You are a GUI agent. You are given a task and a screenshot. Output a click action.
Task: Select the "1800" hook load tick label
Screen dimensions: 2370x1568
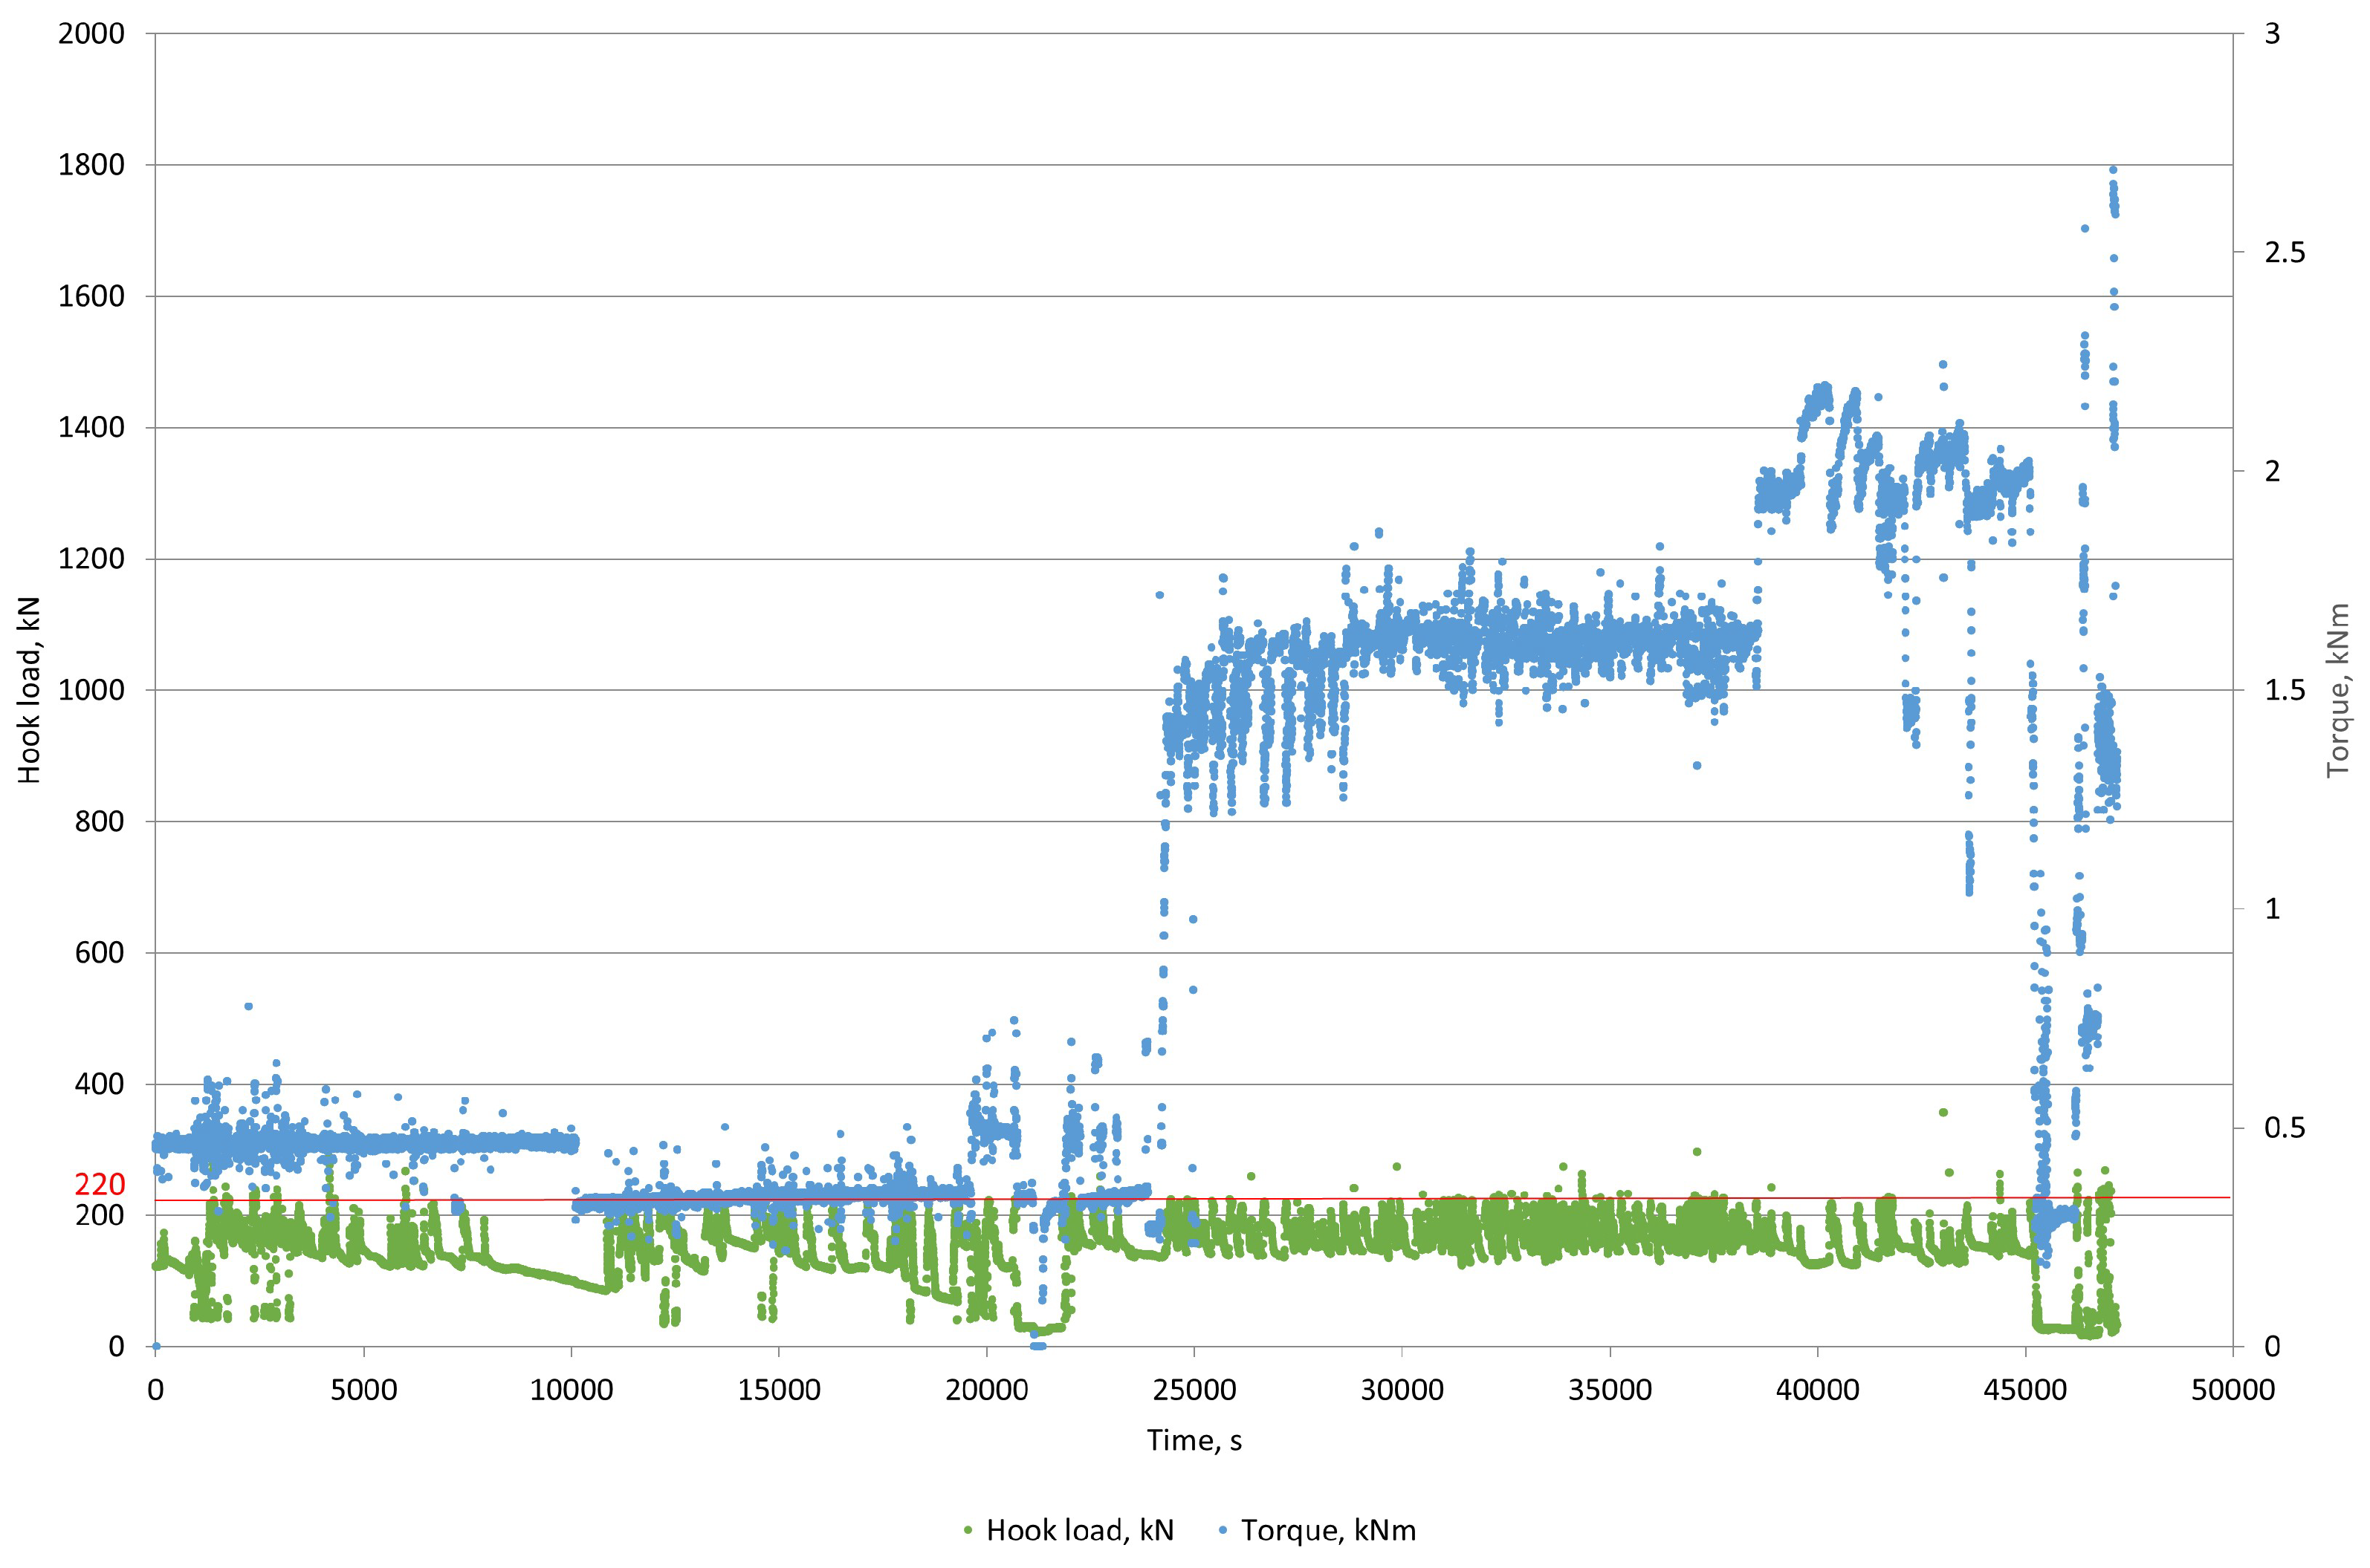pyautogui.click(x=91, y=165)
